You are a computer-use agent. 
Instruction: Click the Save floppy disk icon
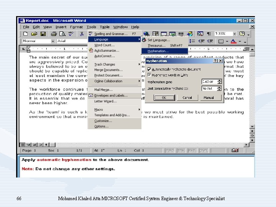(x=43, y=34)
